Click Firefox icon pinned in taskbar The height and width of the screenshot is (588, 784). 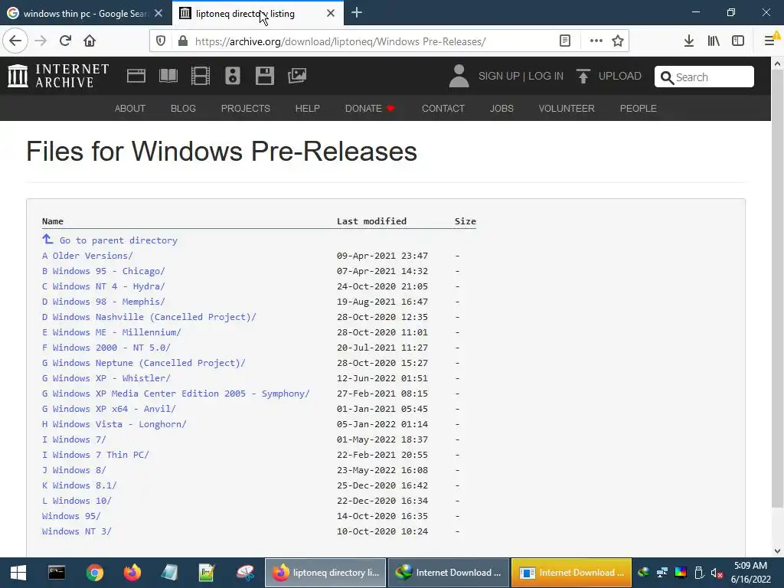pos(132,573)
